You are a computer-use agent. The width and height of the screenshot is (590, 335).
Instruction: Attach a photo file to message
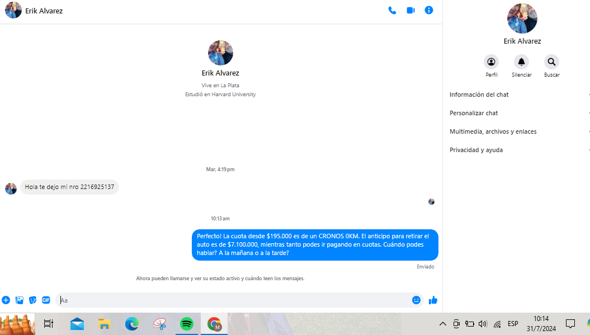point(20,300)
